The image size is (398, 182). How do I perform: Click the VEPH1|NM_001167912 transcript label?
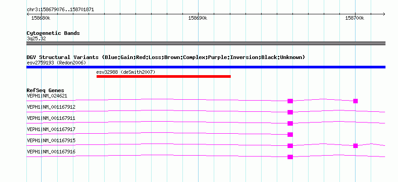point(51,107)
